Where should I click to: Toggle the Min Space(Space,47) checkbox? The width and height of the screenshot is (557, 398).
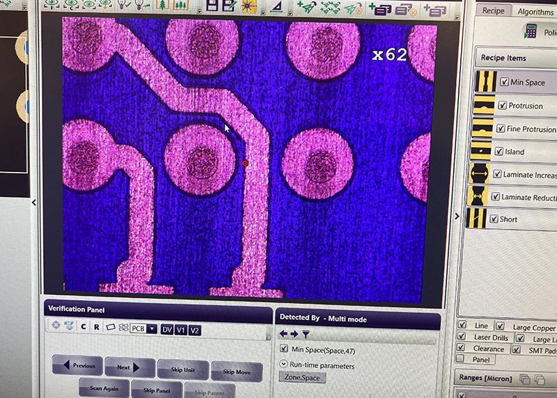(x=284, y=349)
